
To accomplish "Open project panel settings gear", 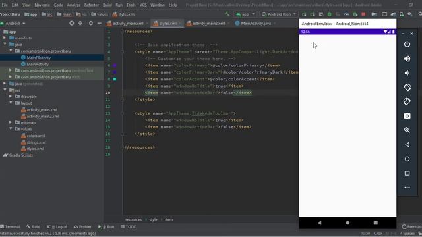I will coord(91,24).
